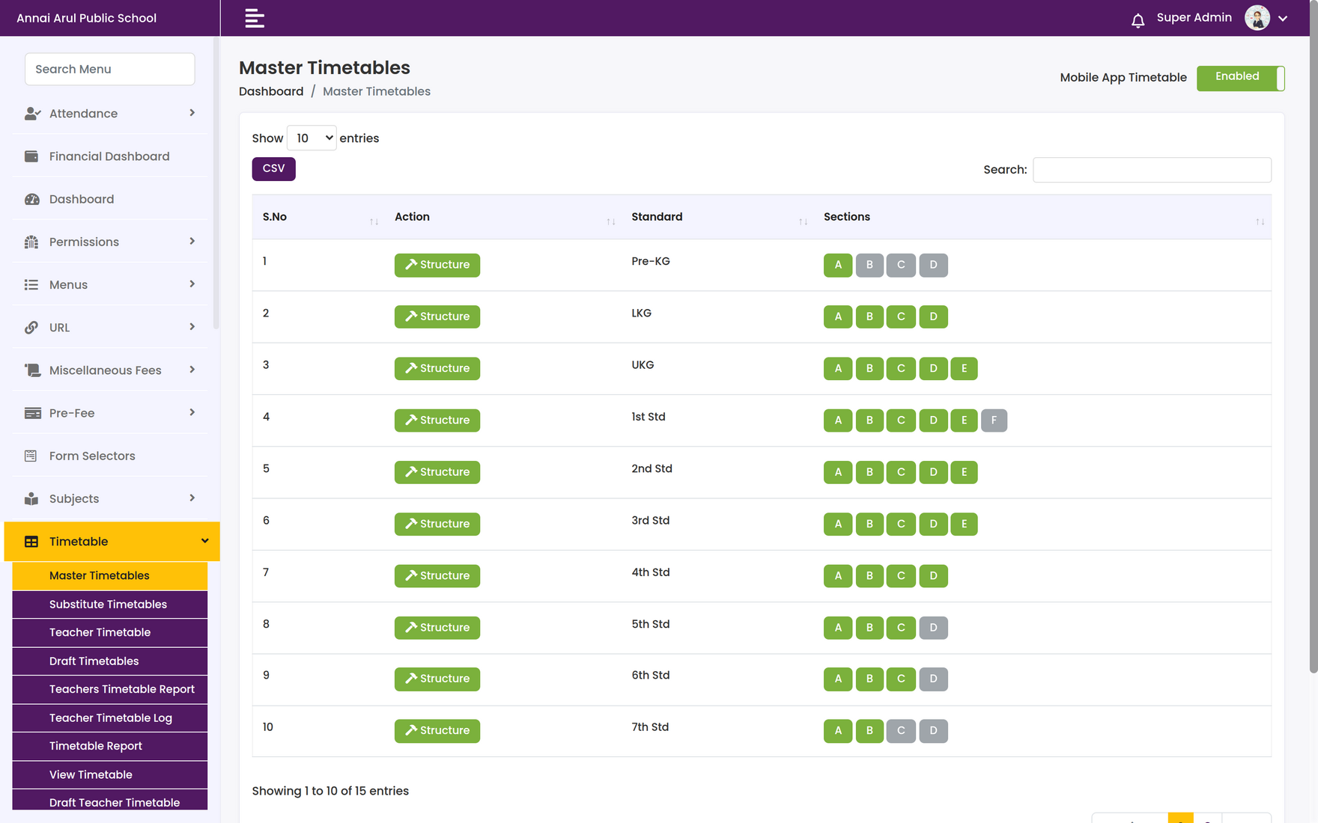Expand the Attendance menu chevron
1318x823 pixels.
click(x=192, y=113)
